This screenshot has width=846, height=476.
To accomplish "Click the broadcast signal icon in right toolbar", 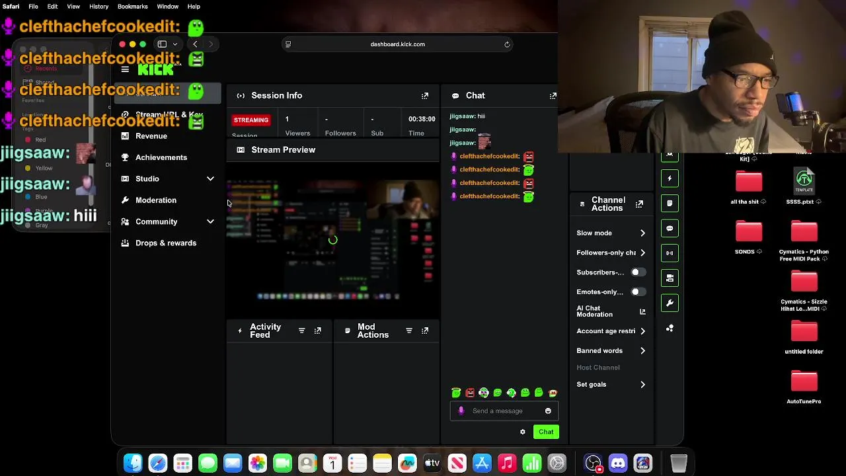I will (670, 253).
